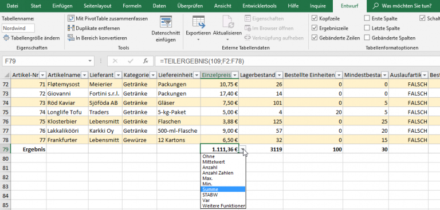Open the Bestellte Einheiten filter dropdown
Screen dimensions: 440x210
339,75
